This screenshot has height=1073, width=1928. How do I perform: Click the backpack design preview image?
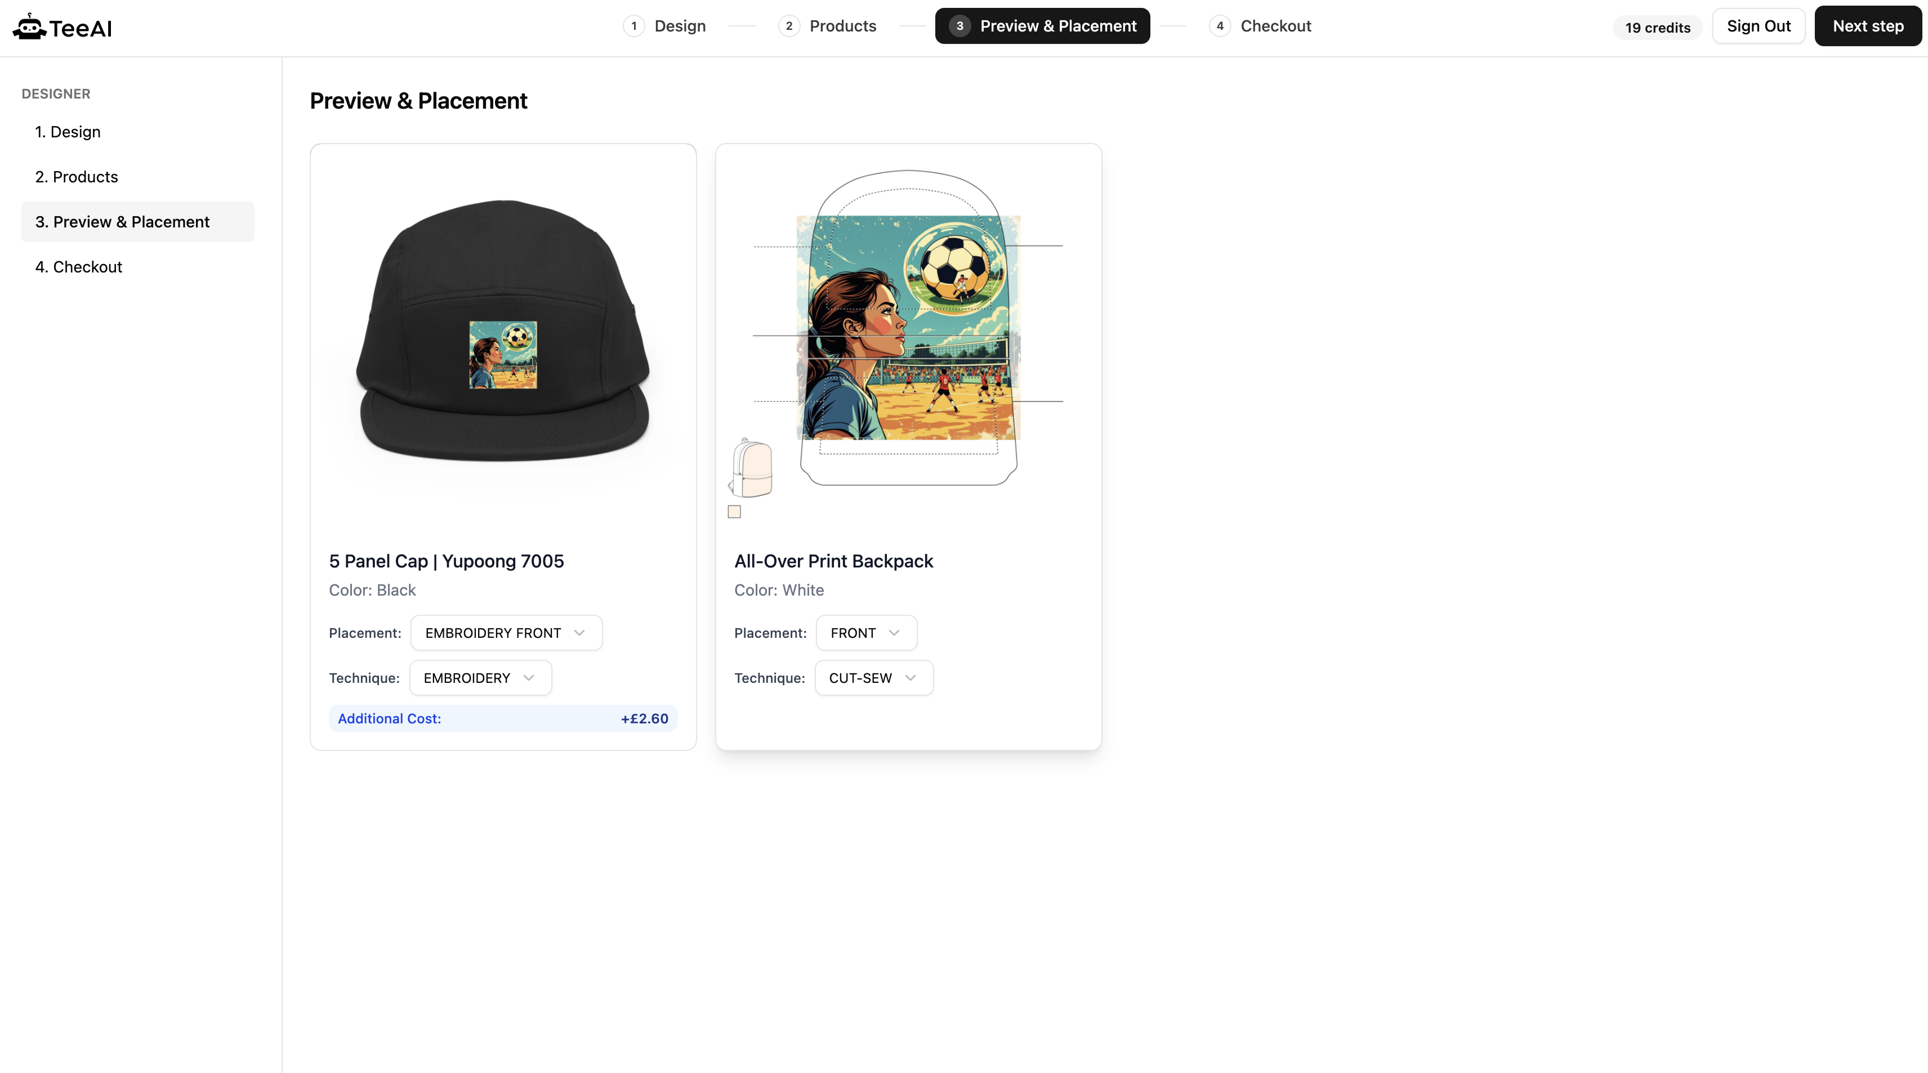click(908, 328)
